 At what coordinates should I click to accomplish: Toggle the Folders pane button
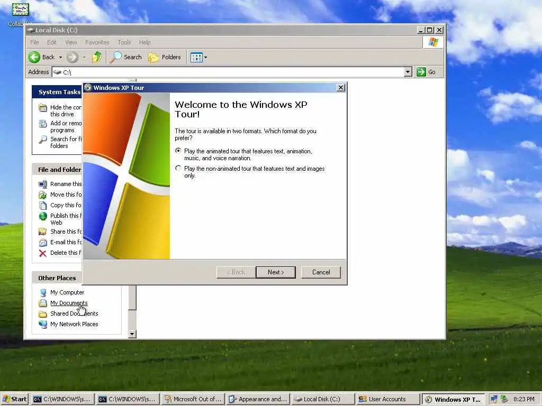point(165,57)
